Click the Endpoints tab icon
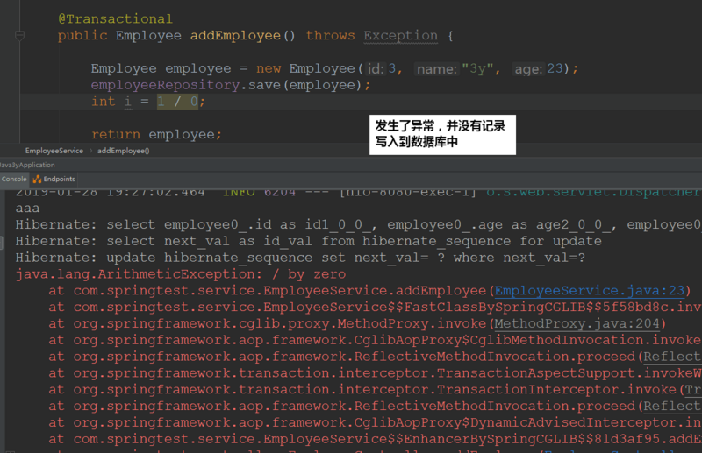The image size is (702, 453). [37, 180]
